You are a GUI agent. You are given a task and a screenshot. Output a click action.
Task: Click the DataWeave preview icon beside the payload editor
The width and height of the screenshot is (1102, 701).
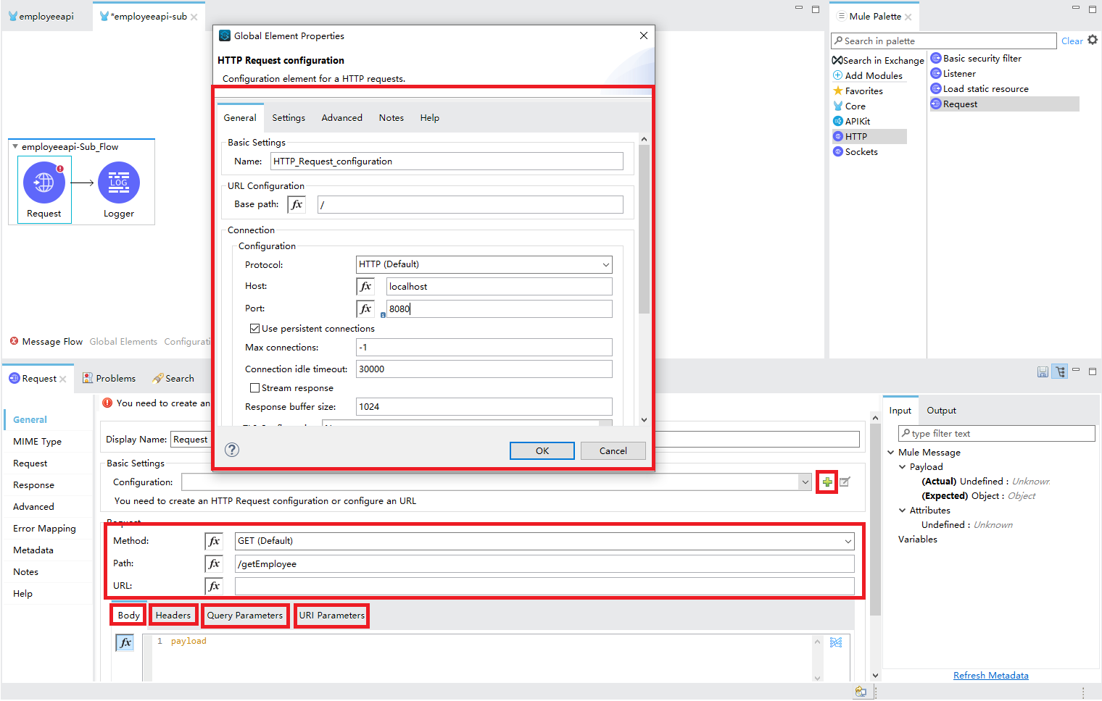coord(836,642)
